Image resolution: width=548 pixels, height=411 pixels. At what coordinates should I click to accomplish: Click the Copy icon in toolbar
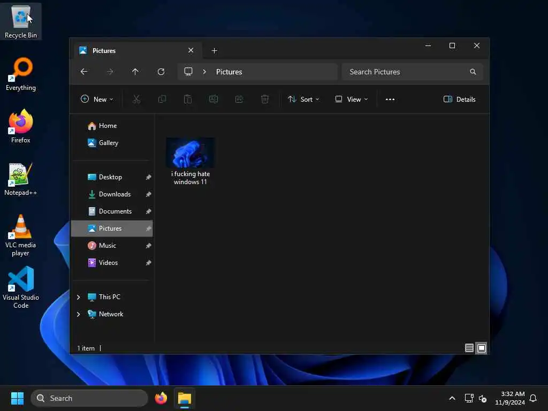(162, 99)
